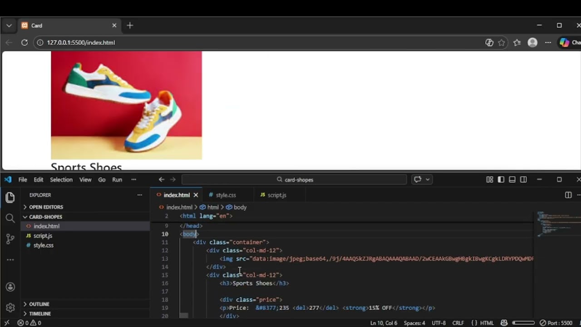Open the Search view in activity bar

(10, 218)
